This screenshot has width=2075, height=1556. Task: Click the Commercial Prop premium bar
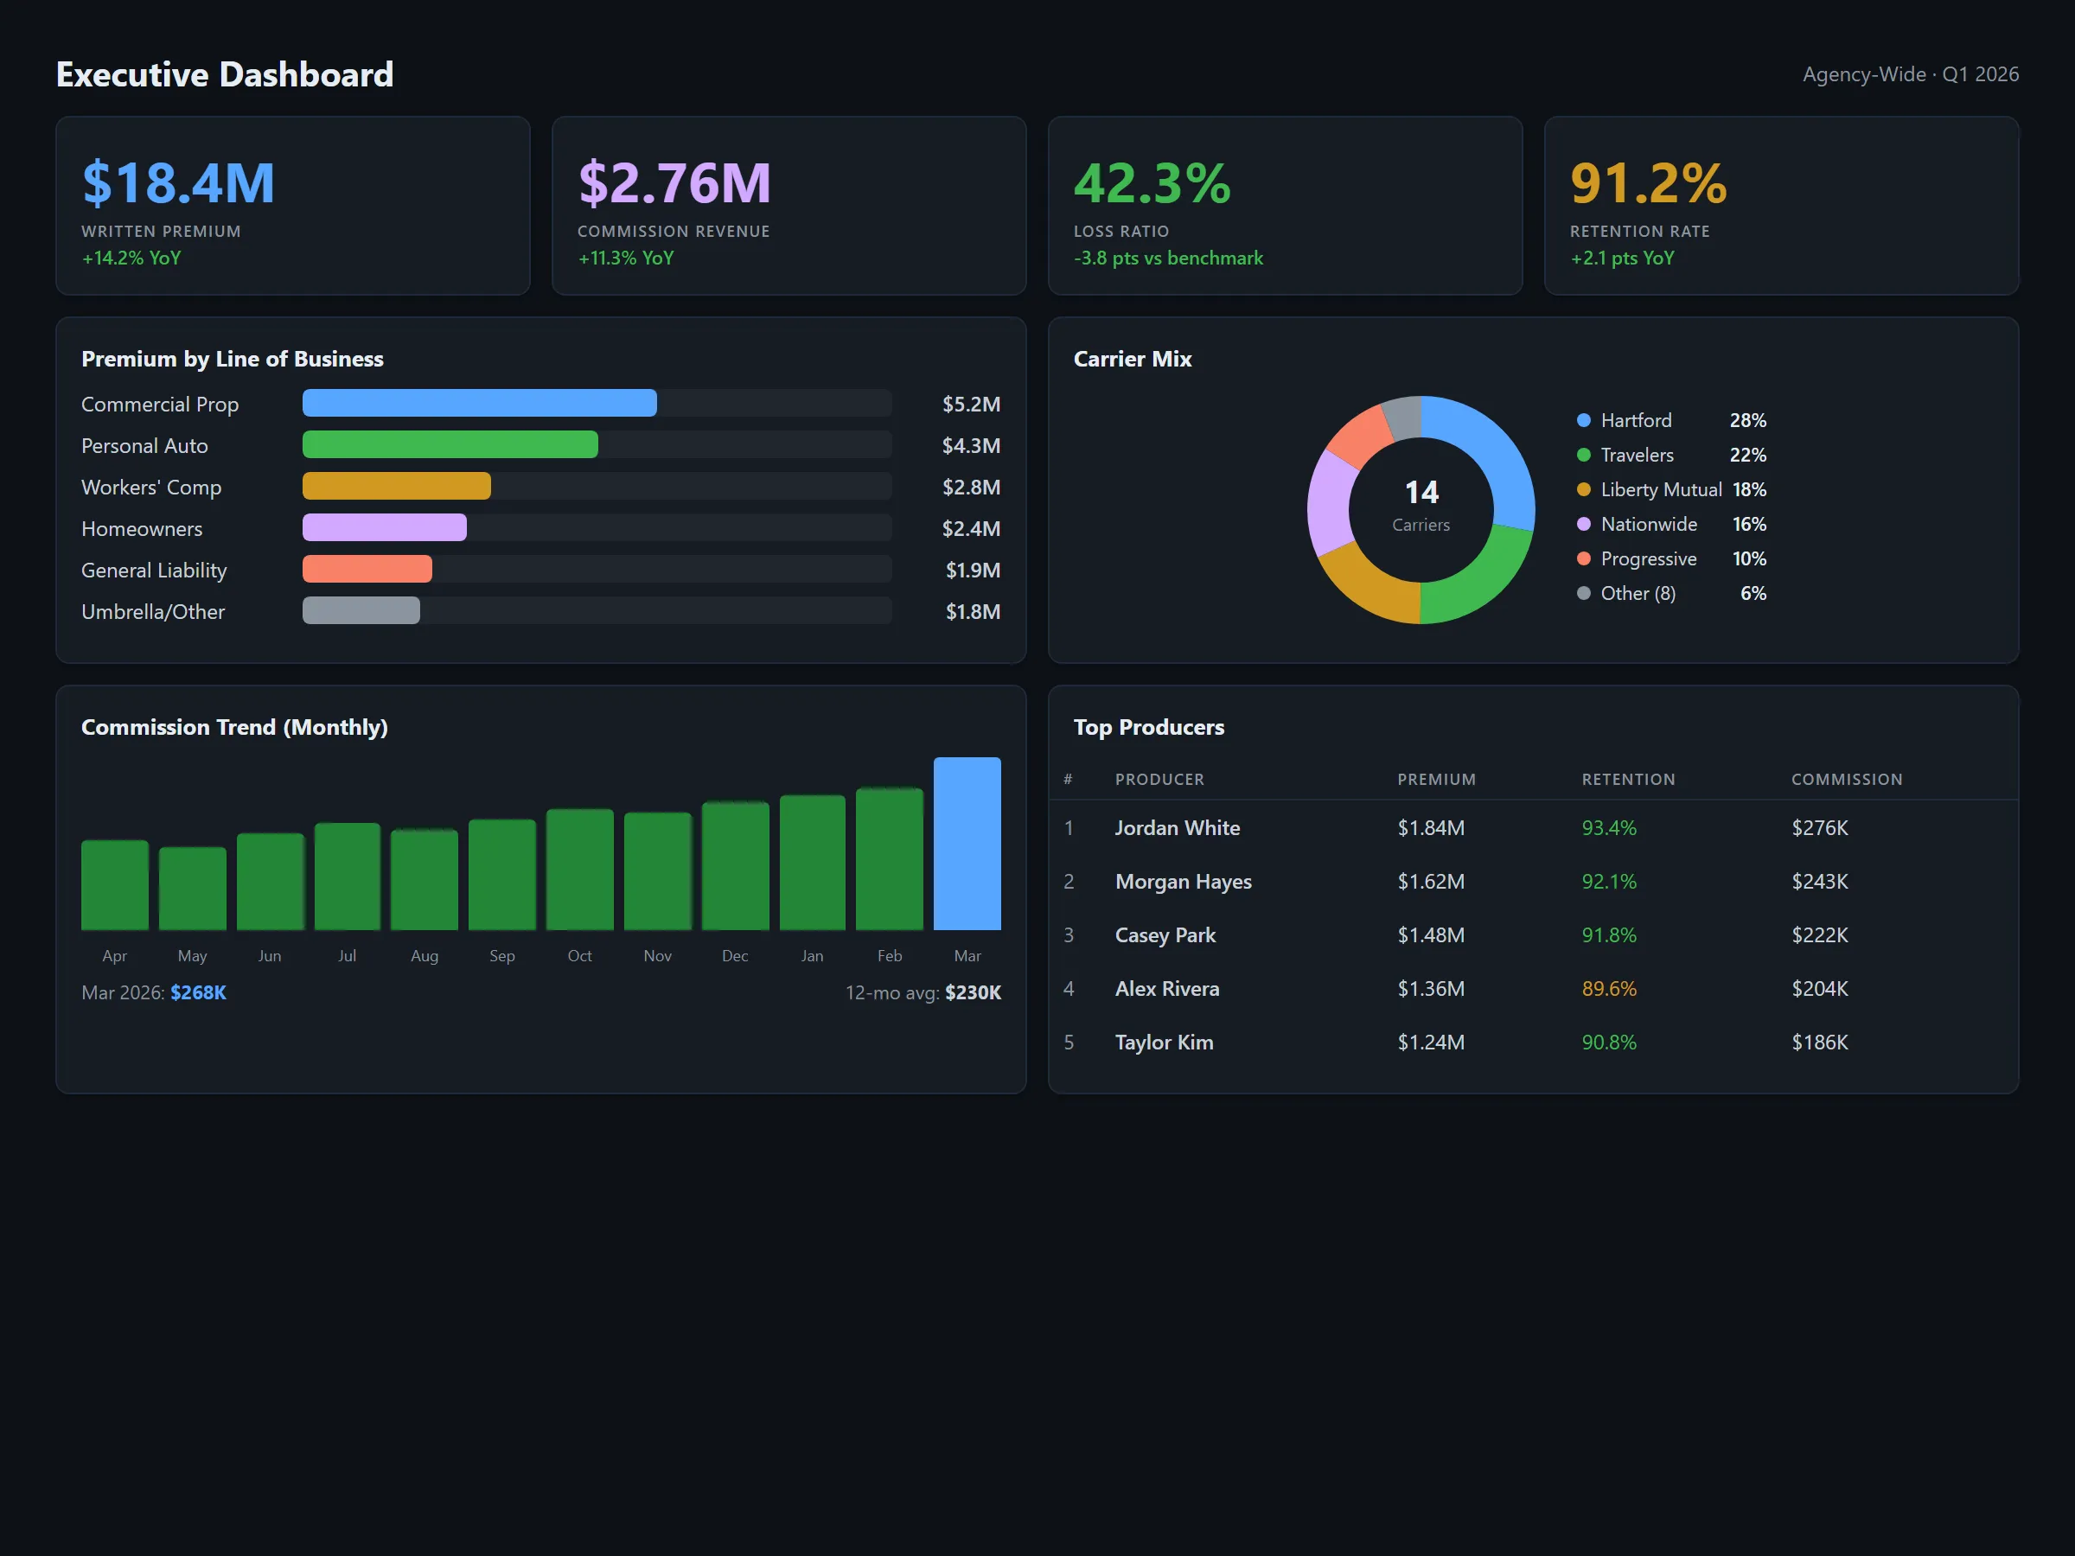coord(478,404)
